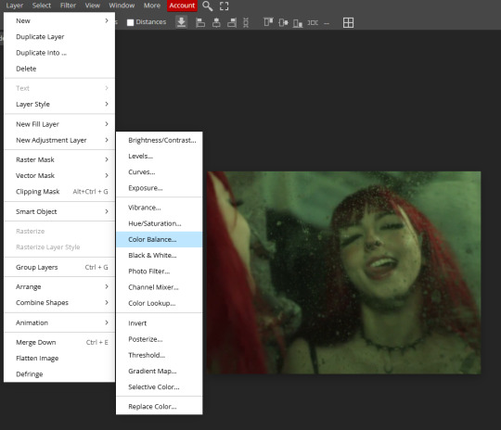The image size is (501, 430).
Task: Expand the New submenu
Action: point(59,20)
